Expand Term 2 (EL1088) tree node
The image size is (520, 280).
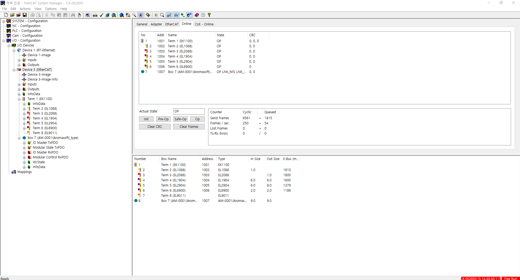click(24, 109)
